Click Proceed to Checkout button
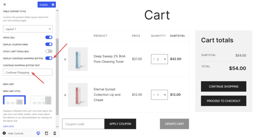 pos(223,101)
